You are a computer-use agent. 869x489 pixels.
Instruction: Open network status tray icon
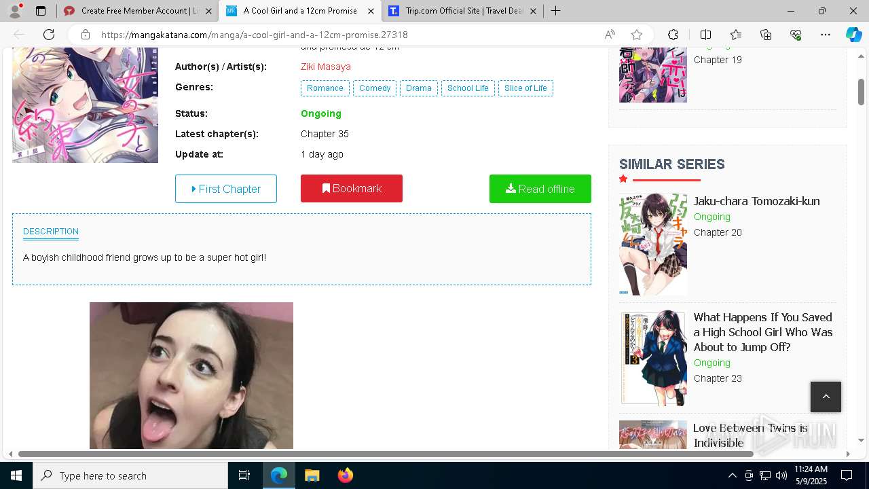(765, 475)
